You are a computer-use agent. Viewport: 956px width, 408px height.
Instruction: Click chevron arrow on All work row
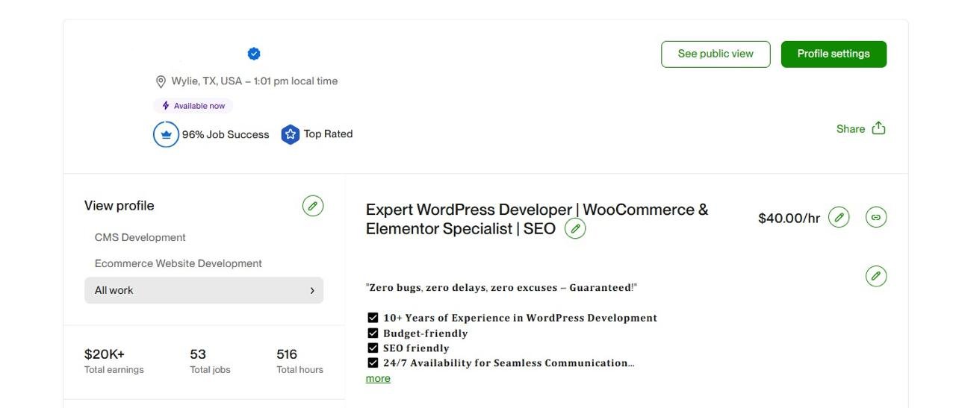pyautogui.click(x=312, y=291)
